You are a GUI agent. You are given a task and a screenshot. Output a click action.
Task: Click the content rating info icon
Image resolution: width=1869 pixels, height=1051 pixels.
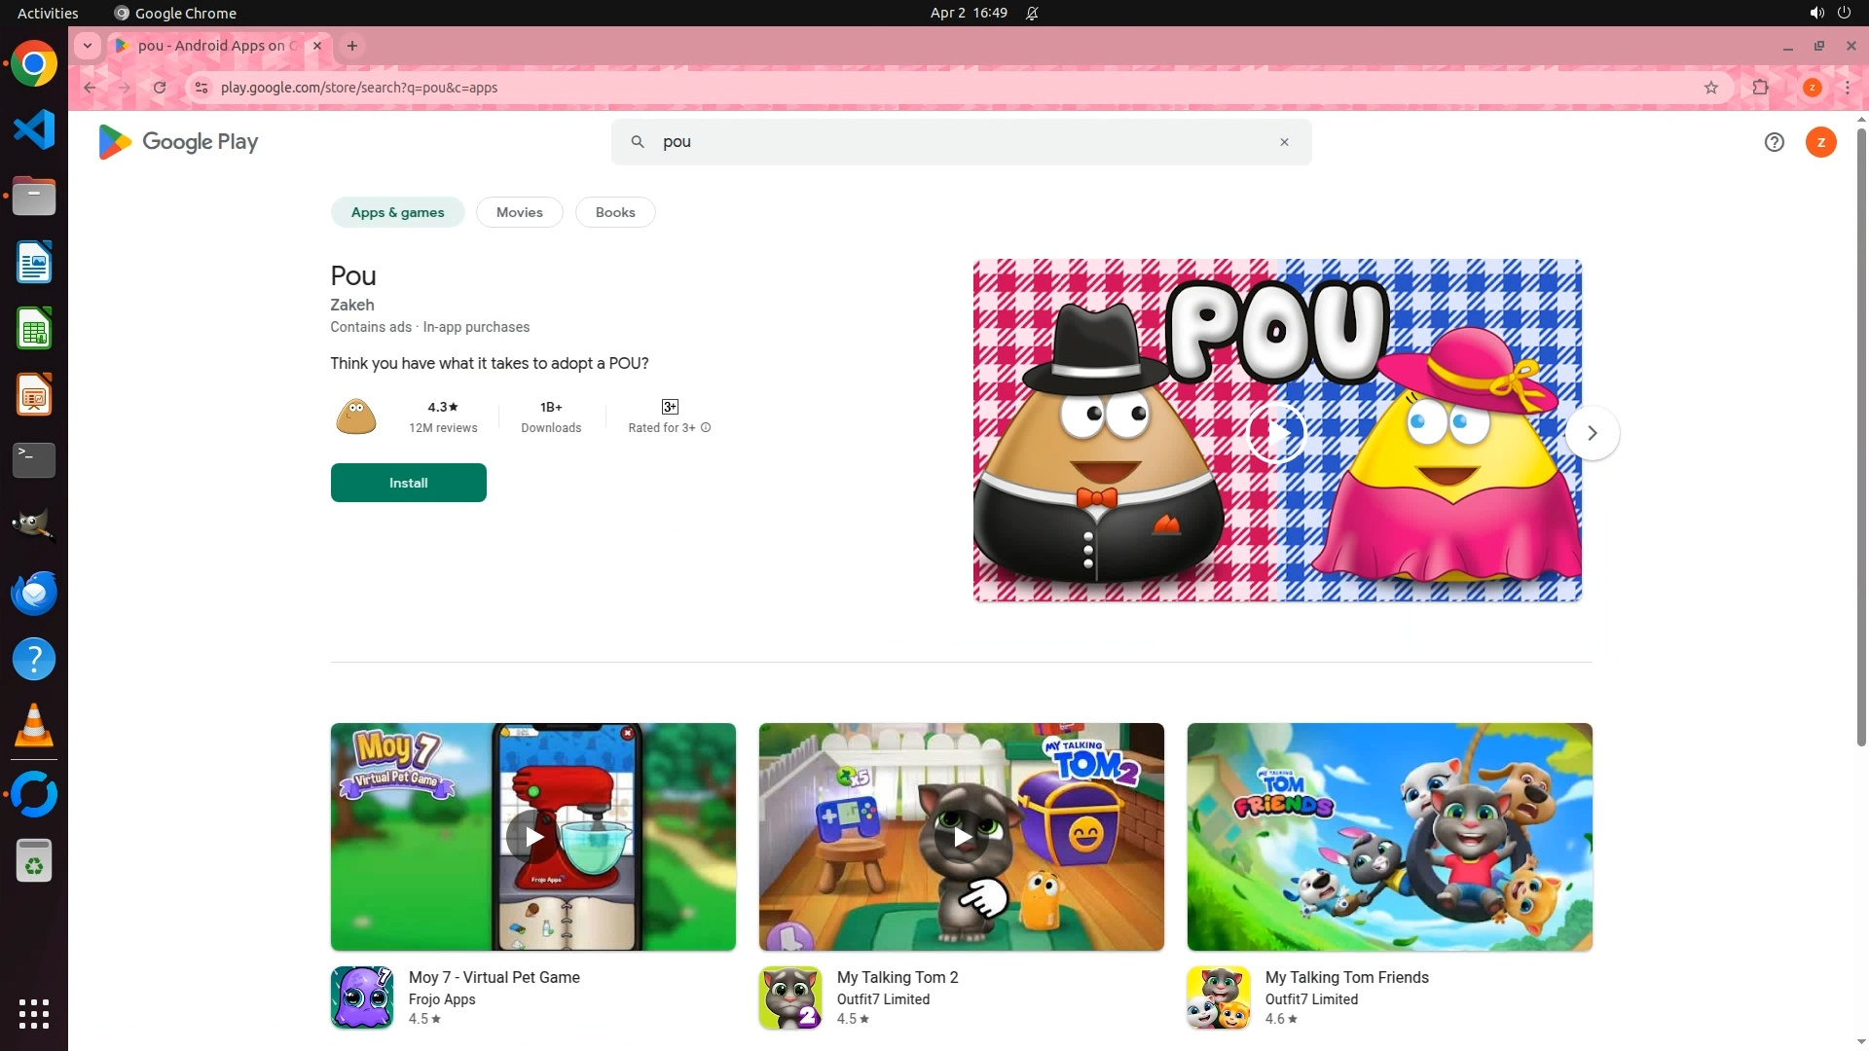pyautogui.click(x=706, y=428)
